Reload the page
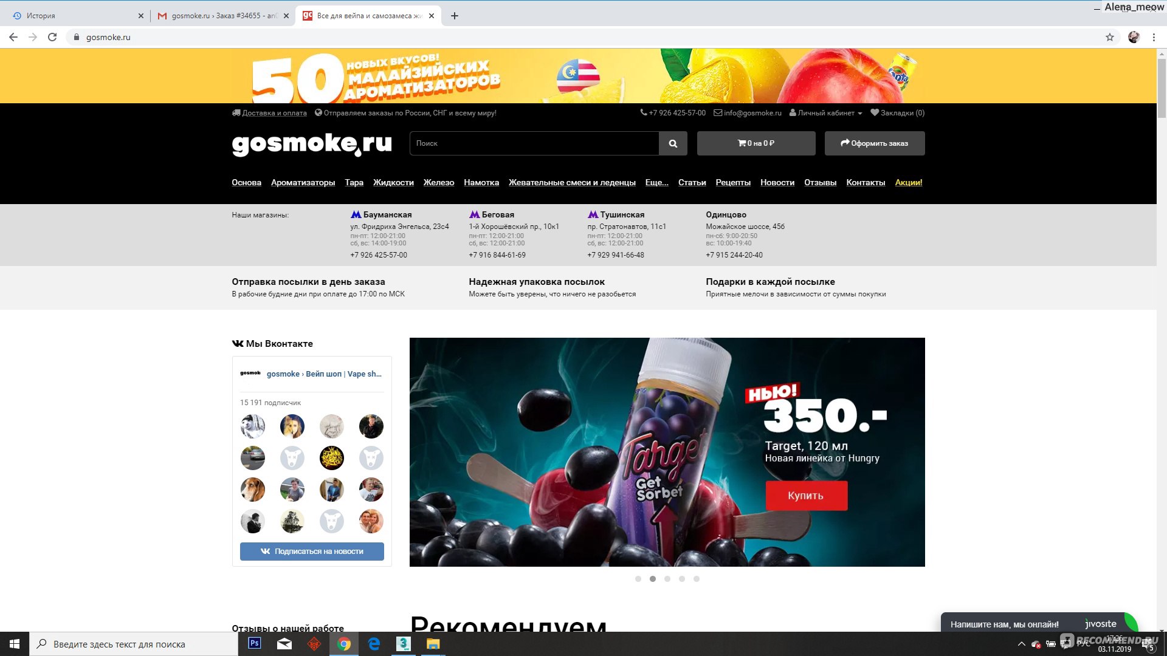The width and height of the screenshot is (1167, 656). pyautogui.click(x=52, y=37)
